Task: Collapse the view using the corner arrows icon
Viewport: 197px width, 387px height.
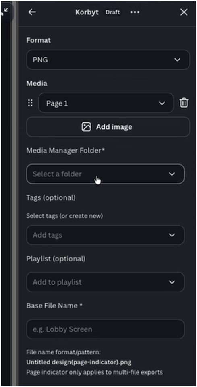Action: pyautogui.click(x=4, y=12)
